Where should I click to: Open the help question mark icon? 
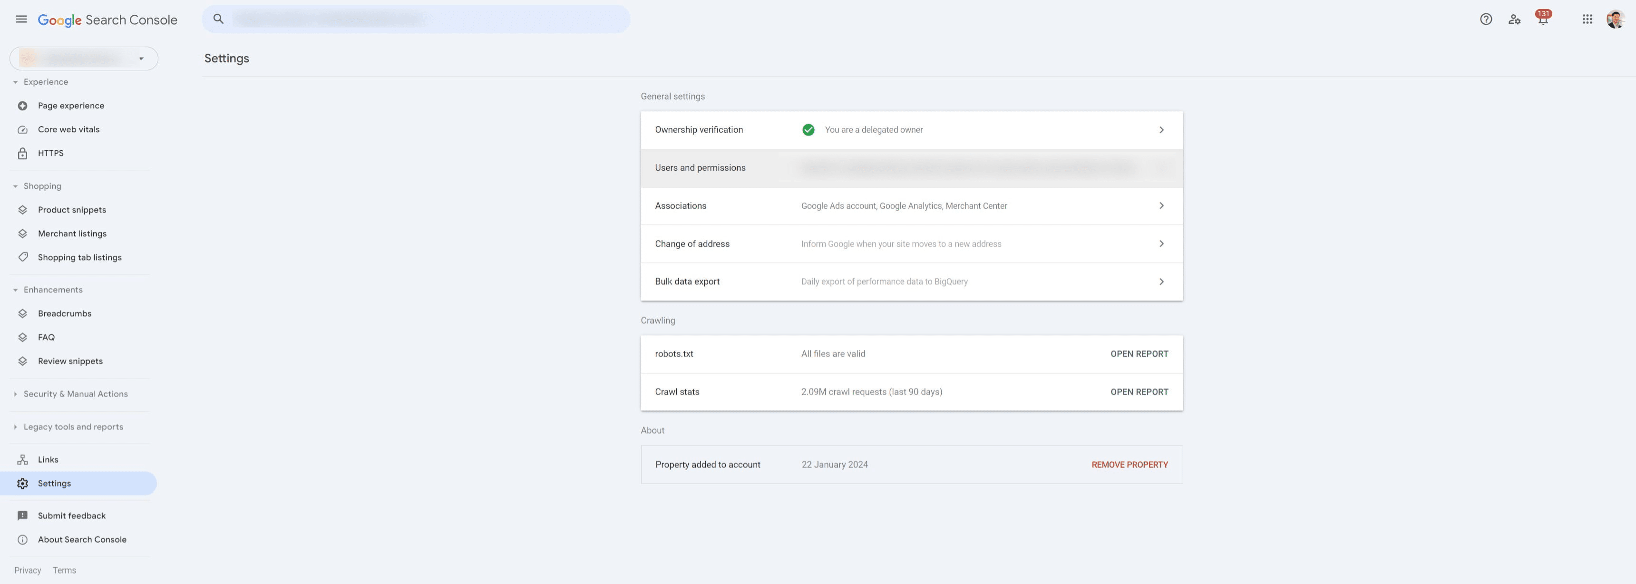click(1486, 19)
